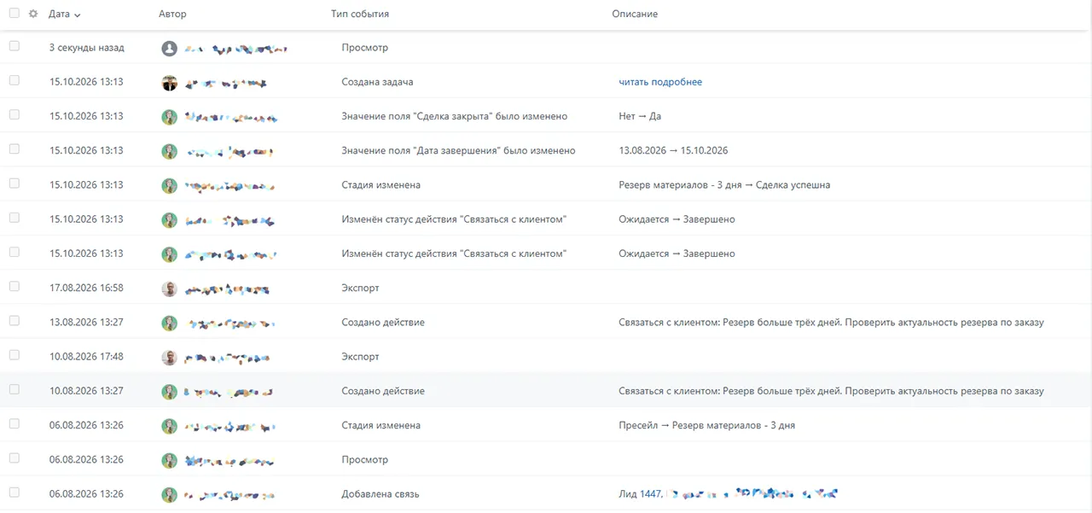Image resolution: width=1092 pixels, height=513 pixels.
Task: Check the box for the '3 секунды назад' row
Action: (15, 46)
